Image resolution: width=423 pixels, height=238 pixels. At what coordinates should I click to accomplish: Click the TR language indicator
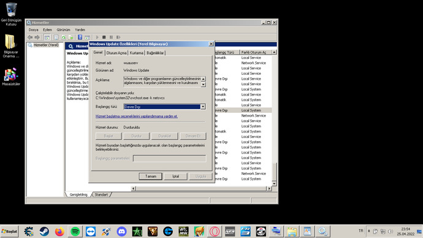pos(361,231)
